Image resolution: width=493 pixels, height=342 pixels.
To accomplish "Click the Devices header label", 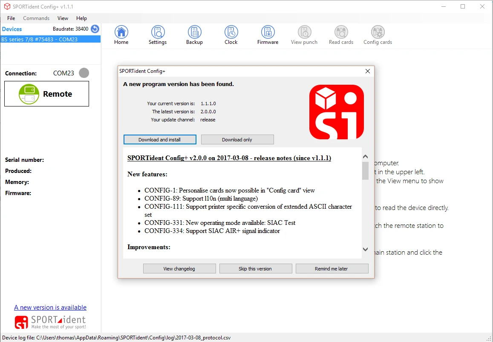I will (x=12, y=29).
